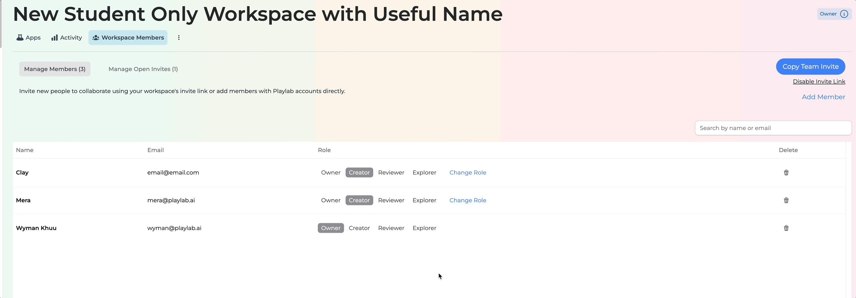
Task: Select Creator role in Clay's row
Action: [359, 173]
